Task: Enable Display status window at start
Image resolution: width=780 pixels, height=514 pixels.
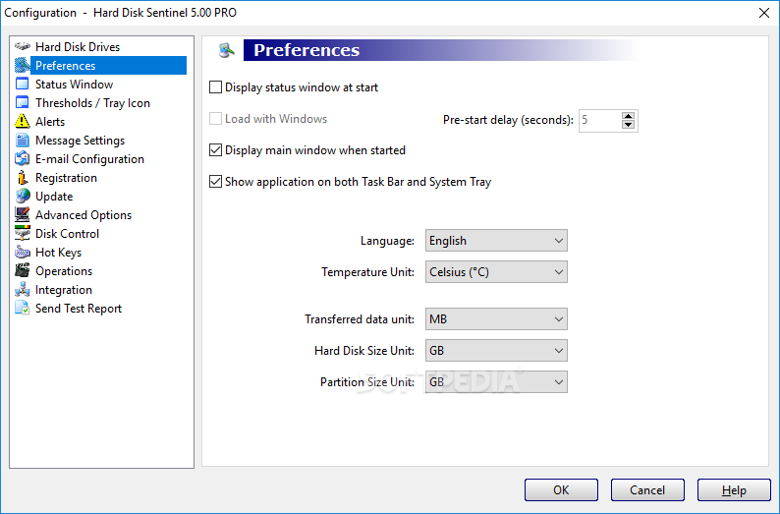Action: pyautogui.click(x=215, y=87)
